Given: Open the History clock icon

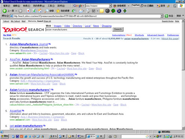Looking at the screenshot, I should (x=74, y=11).
